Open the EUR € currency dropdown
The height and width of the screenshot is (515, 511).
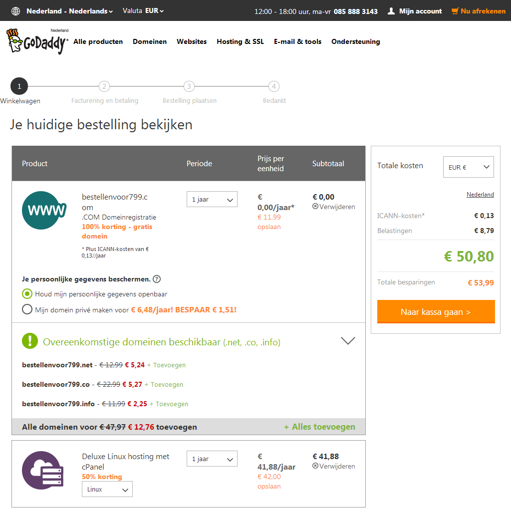pyautogui.click(x=468, y=167)
